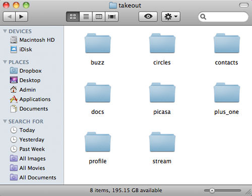
Task: Switch to column view
Action: (99, 17)
